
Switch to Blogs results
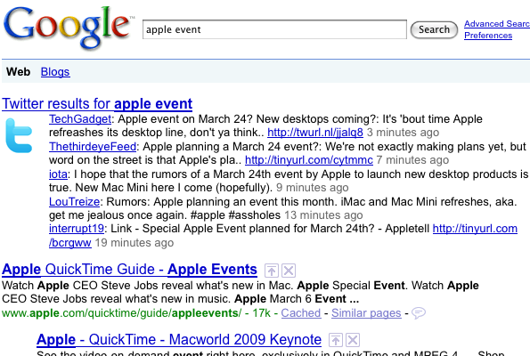(x=55, y=71)
